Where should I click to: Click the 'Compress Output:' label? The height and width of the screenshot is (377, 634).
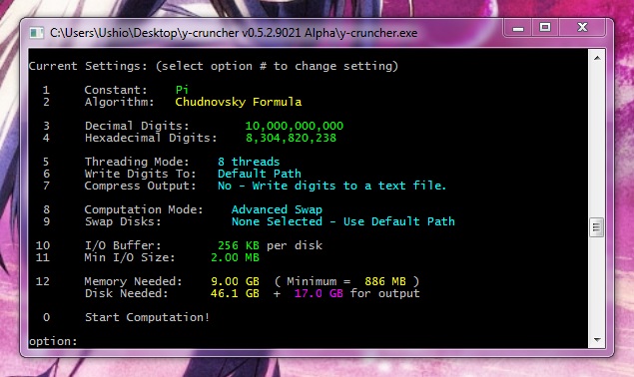141,186
